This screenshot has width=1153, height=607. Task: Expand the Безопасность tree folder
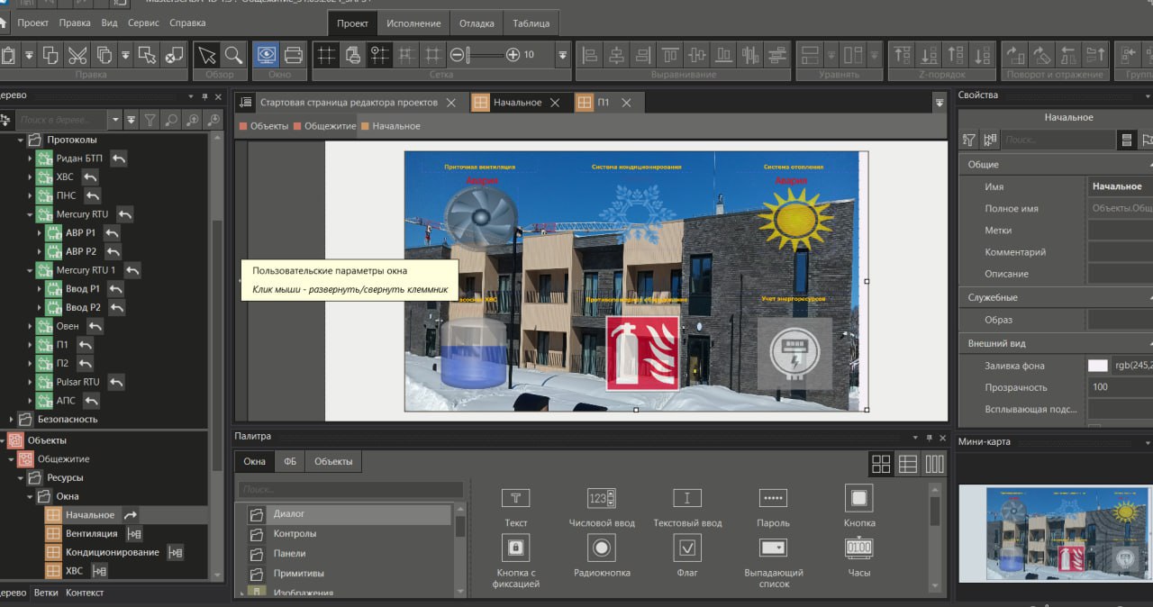11,419
